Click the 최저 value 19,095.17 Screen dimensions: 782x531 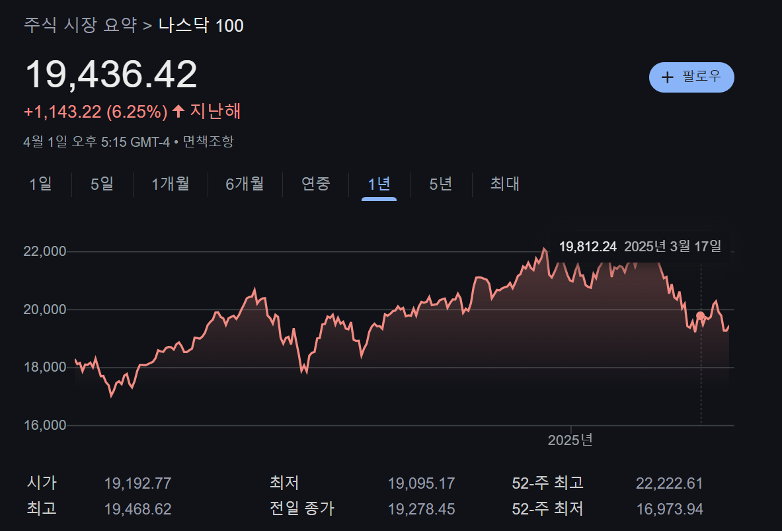pos(422,483)
